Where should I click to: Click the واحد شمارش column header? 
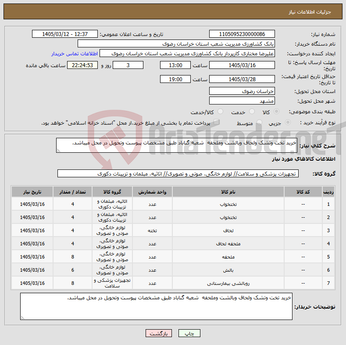[152, 192]
